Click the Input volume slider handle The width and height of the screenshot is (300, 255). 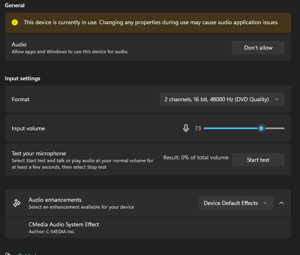pos(261,128)
